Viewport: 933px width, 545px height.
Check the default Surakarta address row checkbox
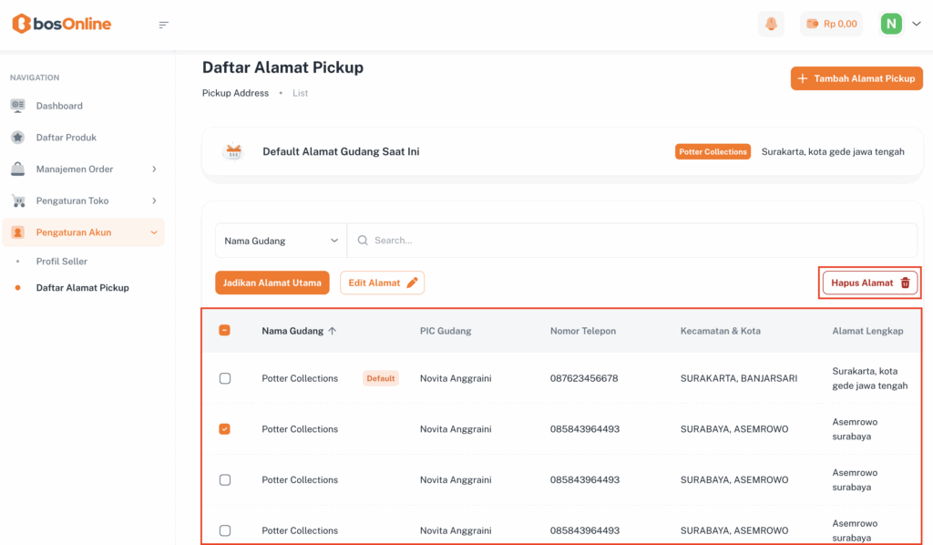click(225, 378)
